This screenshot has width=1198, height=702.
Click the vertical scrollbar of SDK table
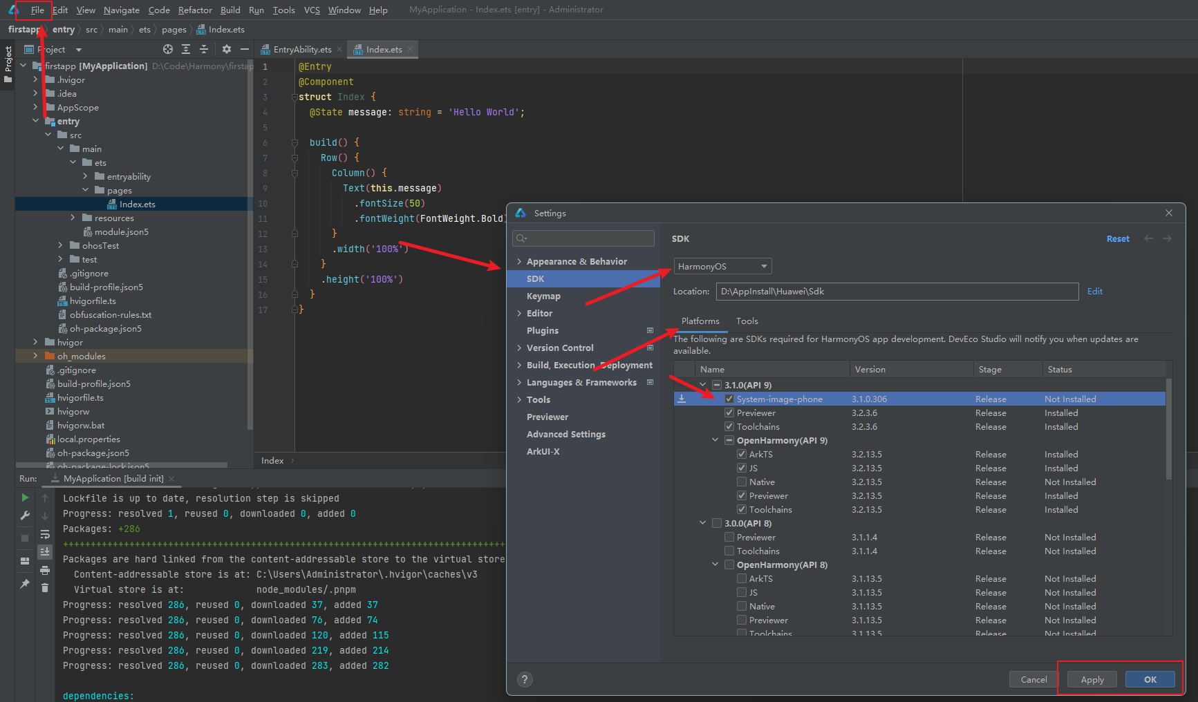coord(1169,428)
